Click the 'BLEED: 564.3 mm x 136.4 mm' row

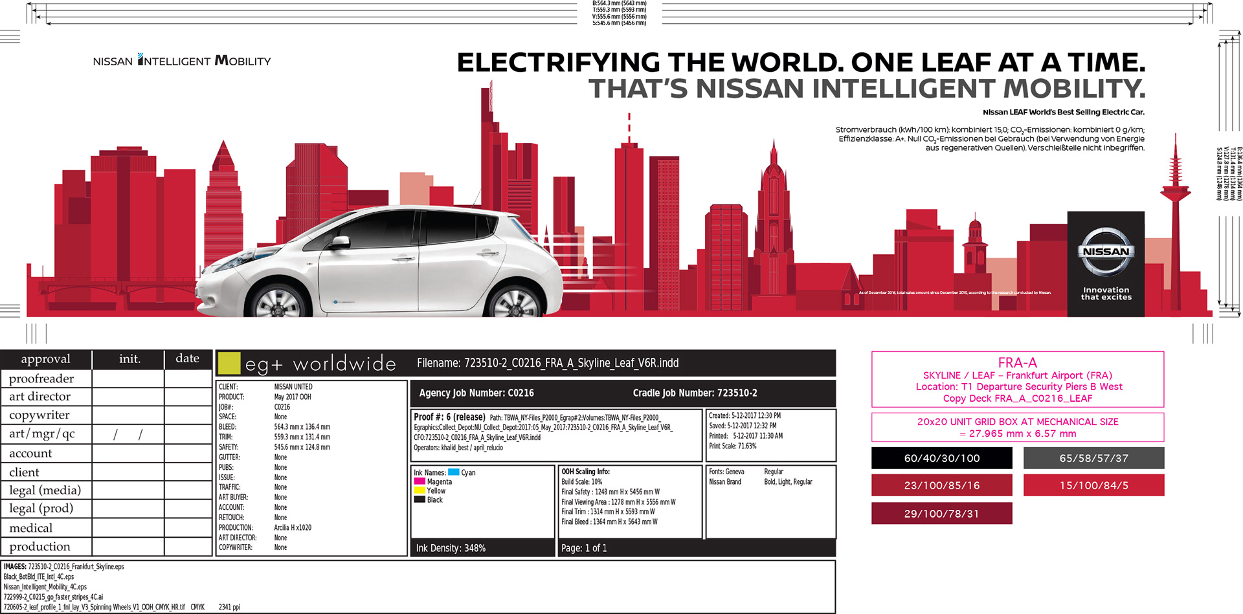(x=274, y=427)
